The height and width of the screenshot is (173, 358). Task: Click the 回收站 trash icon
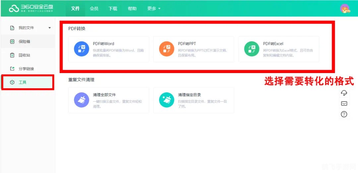12,55
